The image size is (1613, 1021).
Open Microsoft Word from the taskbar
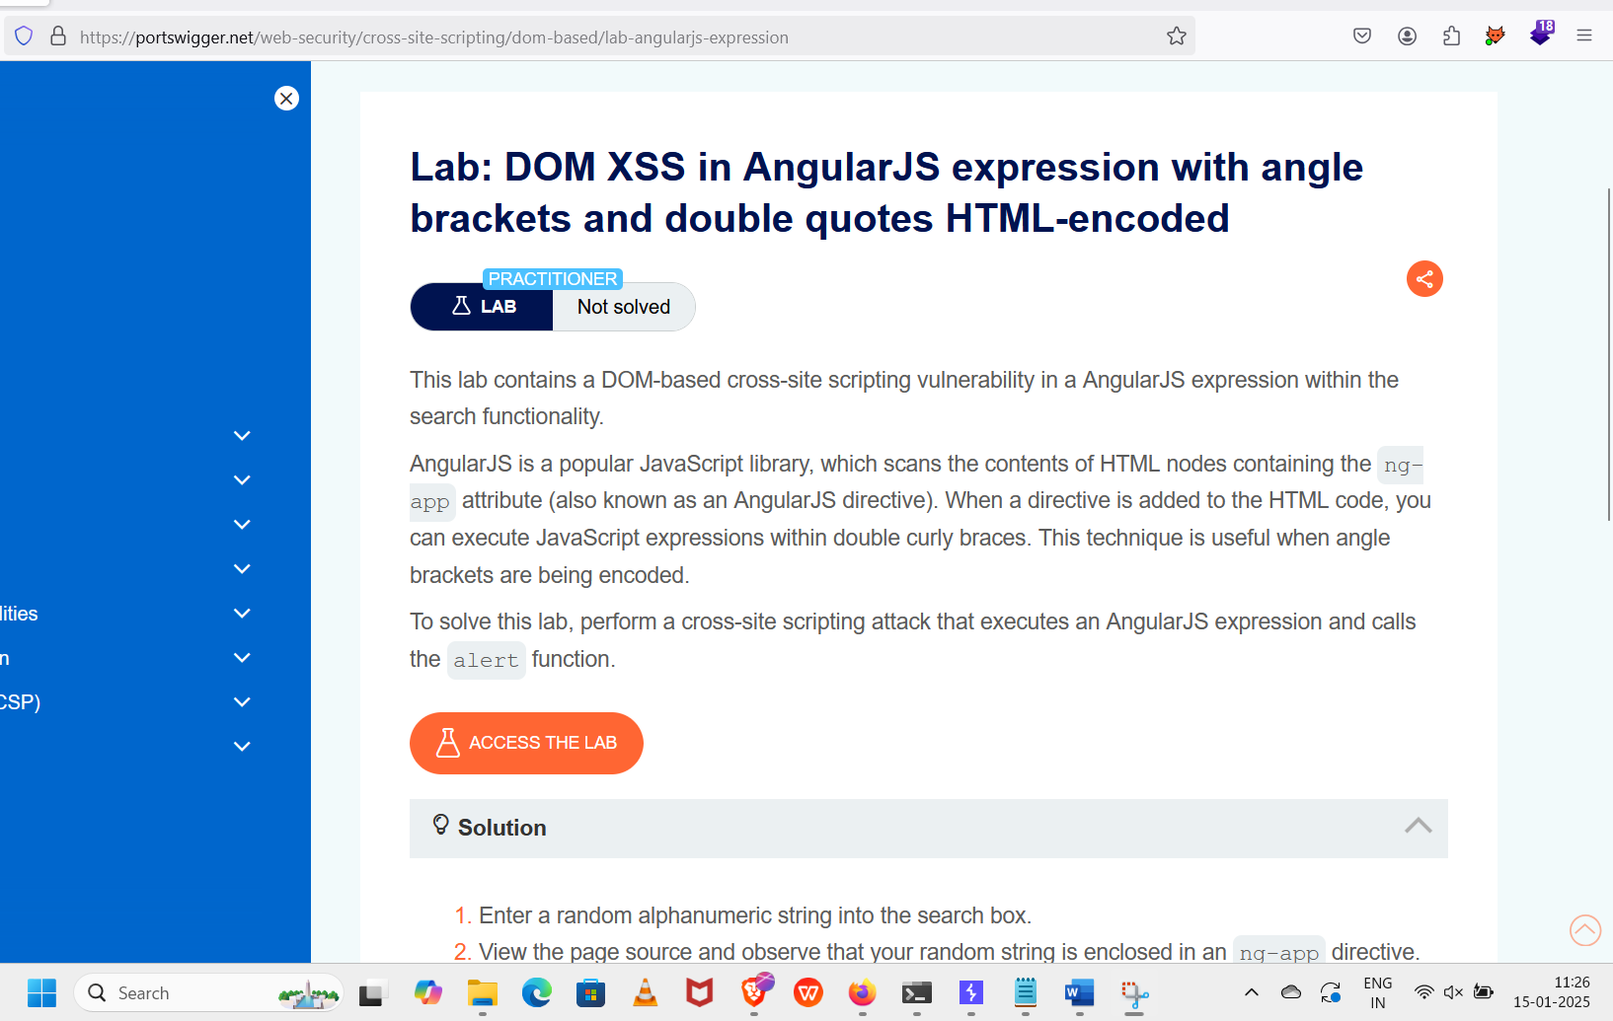coord(1079,992)
